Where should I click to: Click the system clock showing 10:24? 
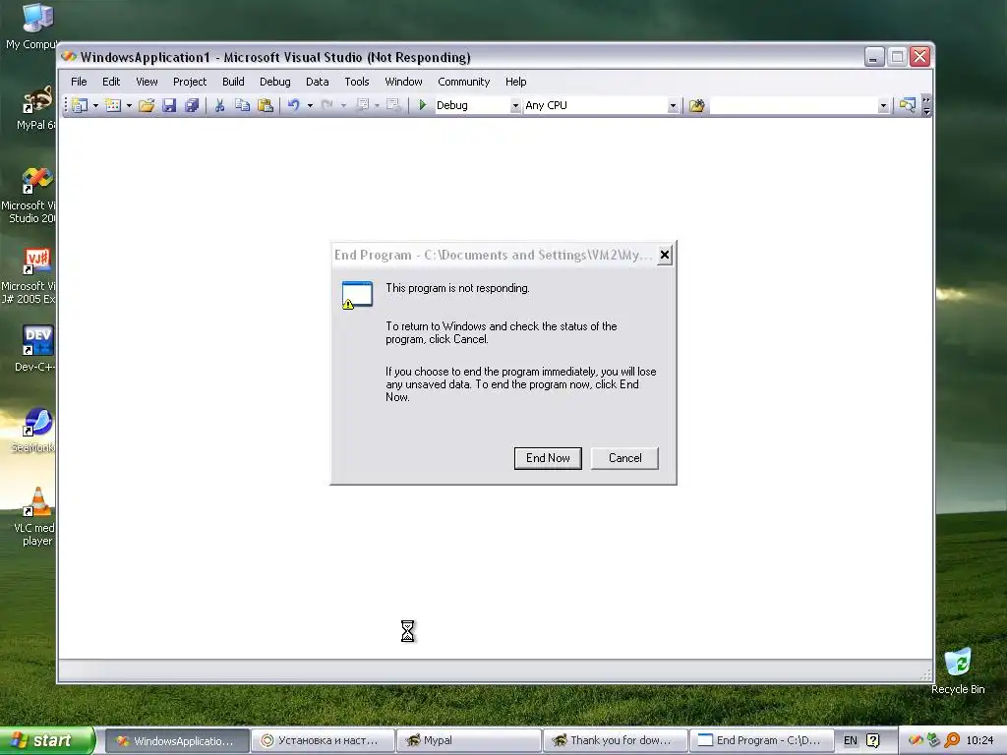pyautogui.click(x=979, y=741)
